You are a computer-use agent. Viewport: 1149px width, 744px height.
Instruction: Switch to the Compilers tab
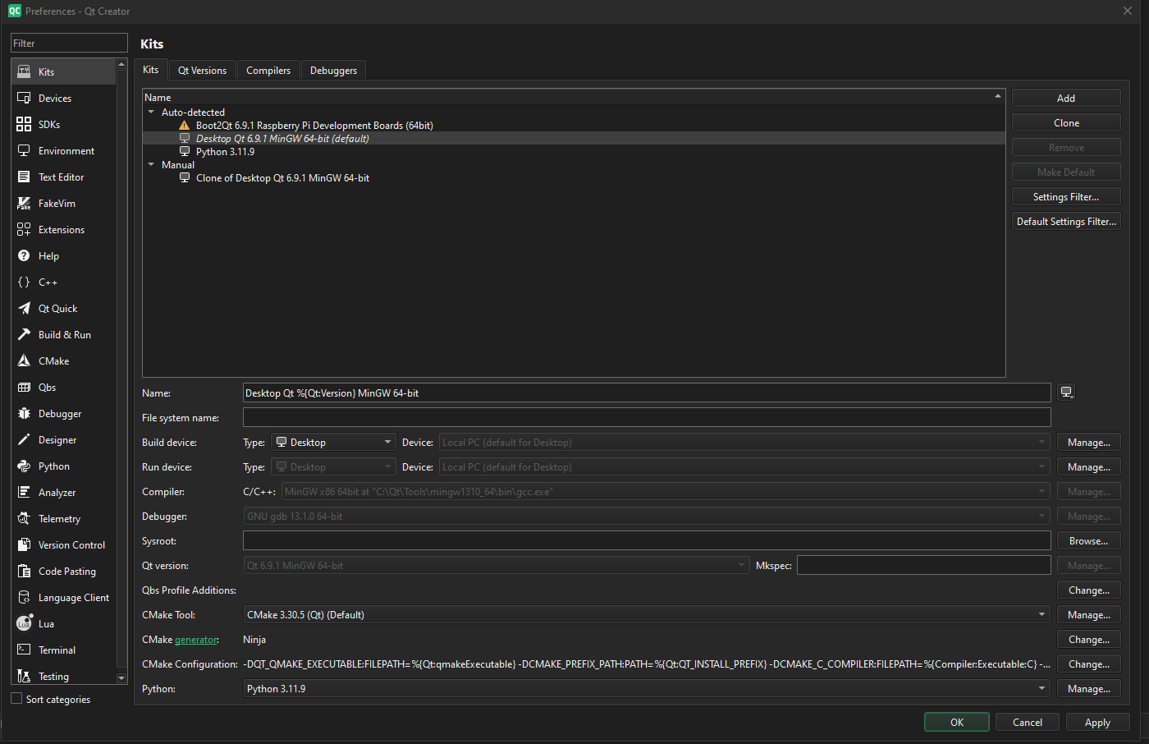tap(268, 71)
